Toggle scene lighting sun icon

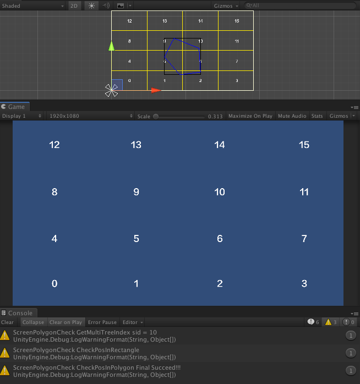[92, 6]
